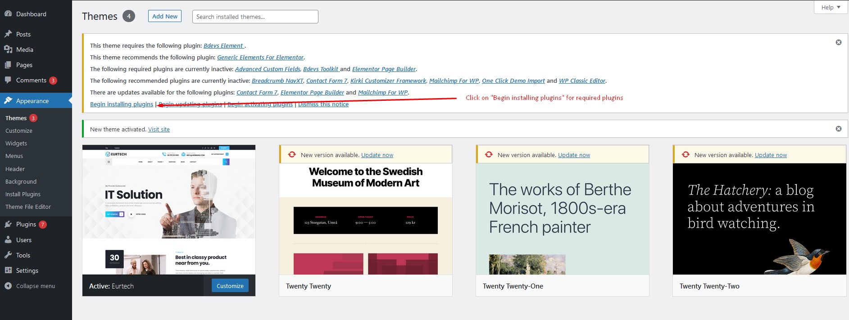This screenshot has width=849, height=320.
Task: Click update icon on Twenty Twenty theme
Action: pos(292,154)
